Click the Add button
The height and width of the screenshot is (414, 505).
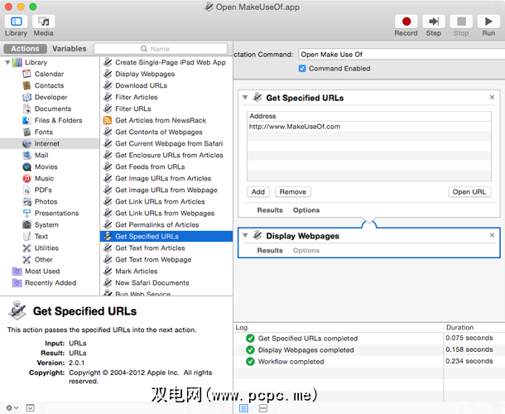(258, 192)
